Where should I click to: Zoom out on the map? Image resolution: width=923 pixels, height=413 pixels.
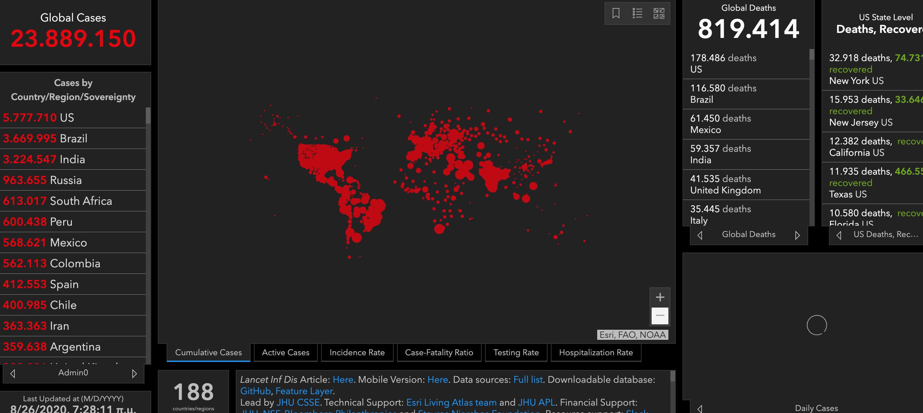[x=660, y=316]
